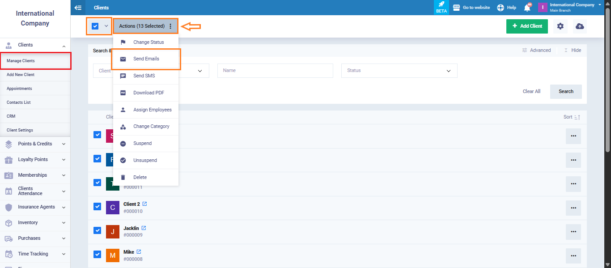Click the Name search input field
611x268 pixels.
click(275, 71)
